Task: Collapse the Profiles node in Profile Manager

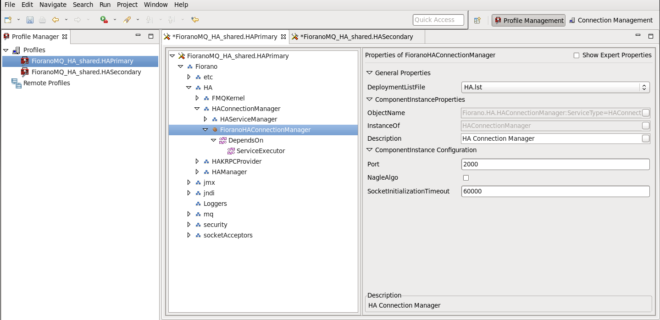Action: 6,50
